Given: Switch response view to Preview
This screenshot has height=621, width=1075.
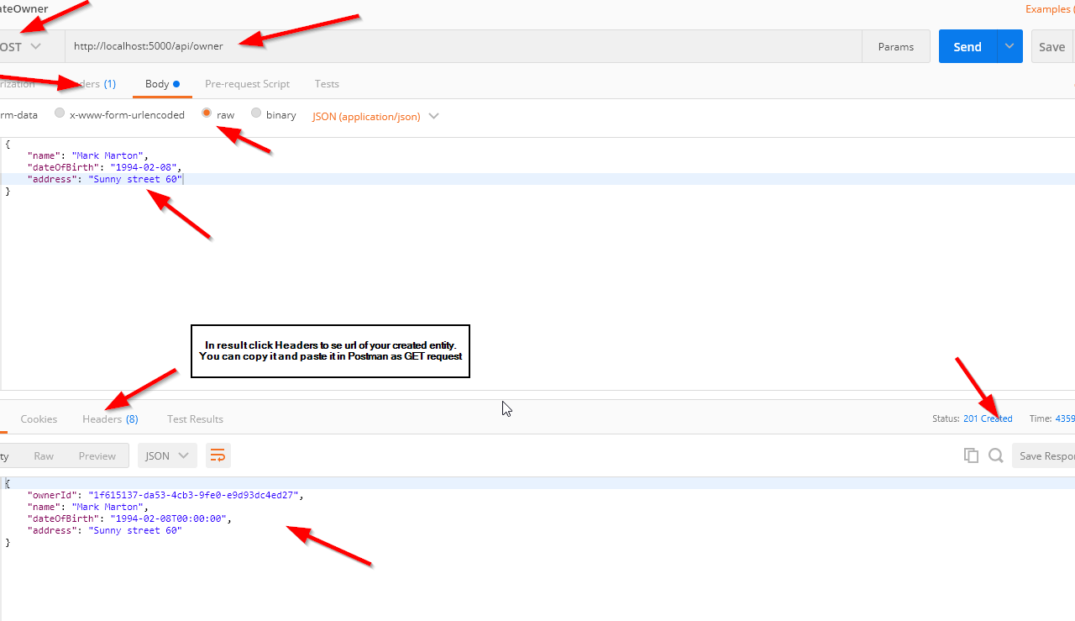Looking at the screenshot, I should 97,455.
